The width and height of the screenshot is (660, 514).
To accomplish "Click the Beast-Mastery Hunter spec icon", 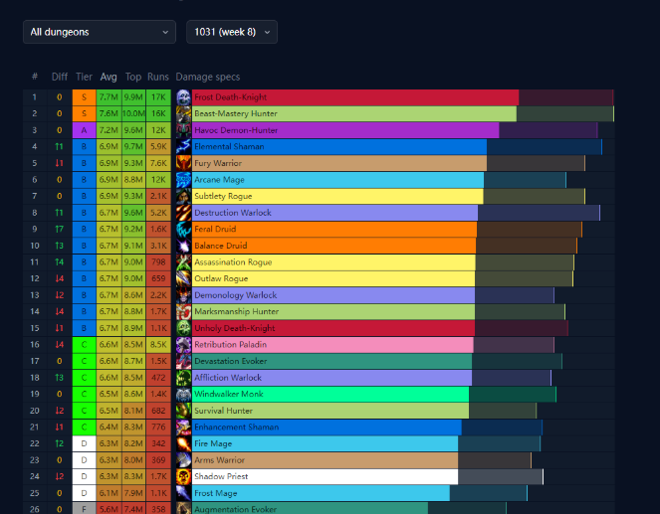I will [x=184, y=113].
